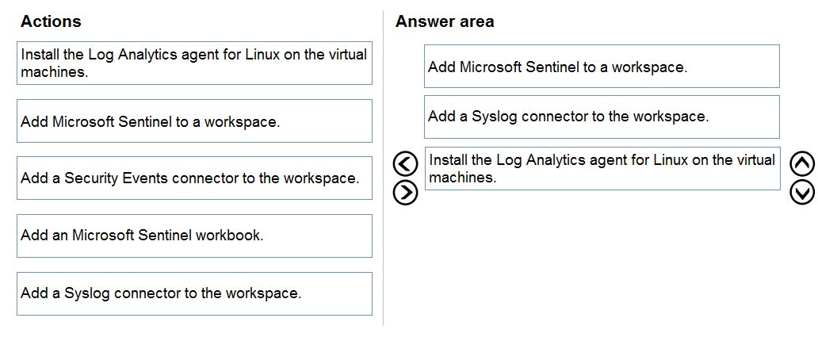Select 'Install the Log Analytics agent' in Actions list
This screenshot has width=818, height=341.
pos(194,63)
